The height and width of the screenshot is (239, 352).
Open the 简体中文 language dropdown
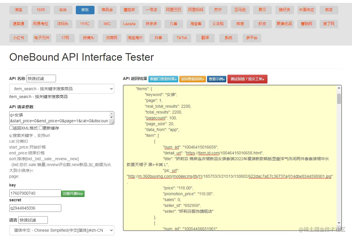[x=62, y=230]
